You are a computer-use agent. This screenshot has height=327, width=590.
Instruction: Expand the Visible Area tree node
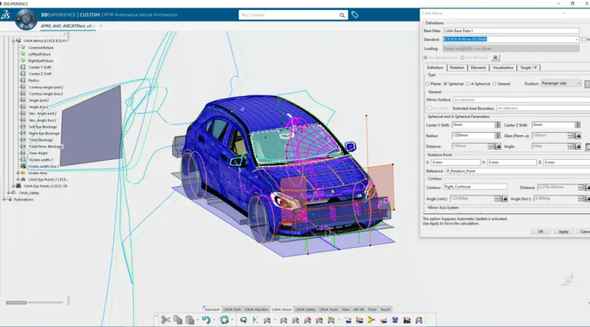(x=17, y=173)
